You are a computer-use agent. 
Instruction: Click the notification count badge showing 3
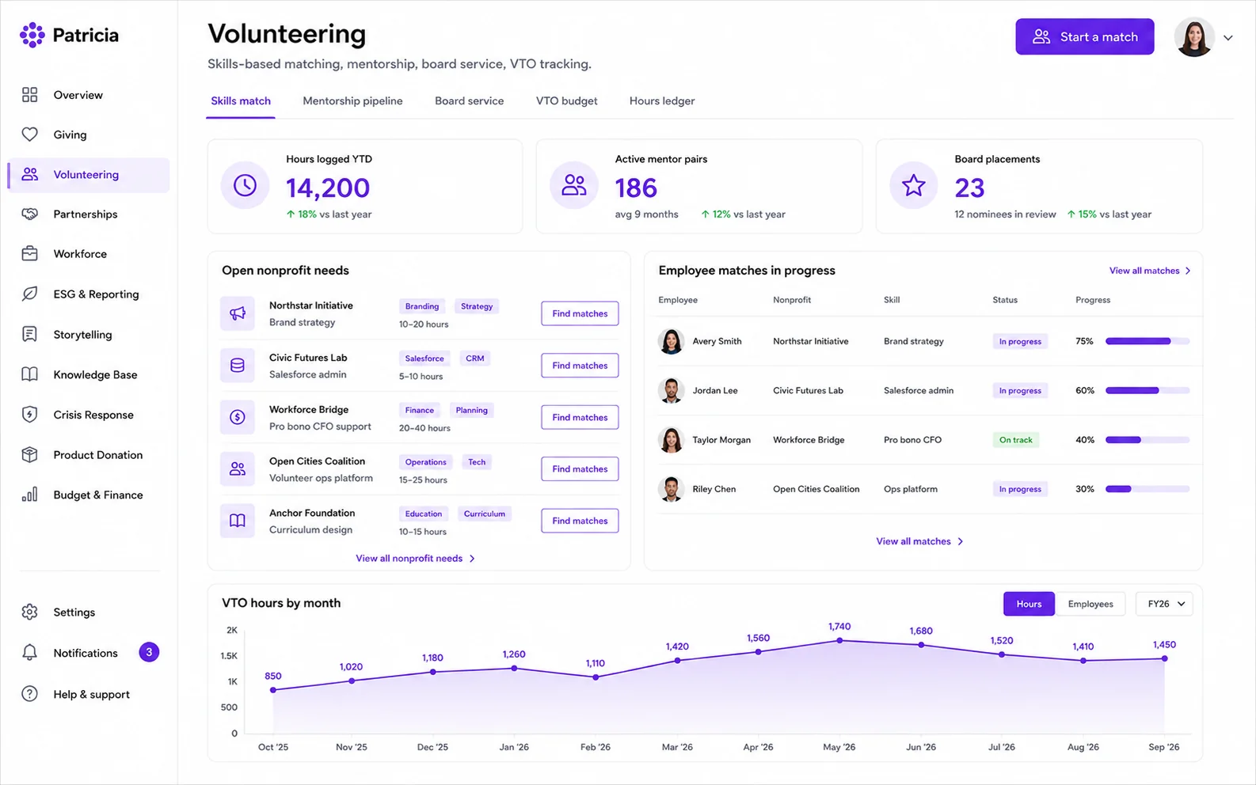149,652
